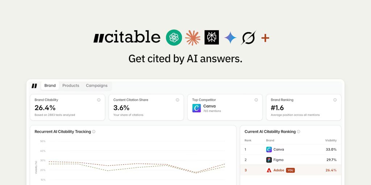Click the Claude starburst icon
This screenshot has height=185, width=371.
pyautogui.click(x=193, y=38)
